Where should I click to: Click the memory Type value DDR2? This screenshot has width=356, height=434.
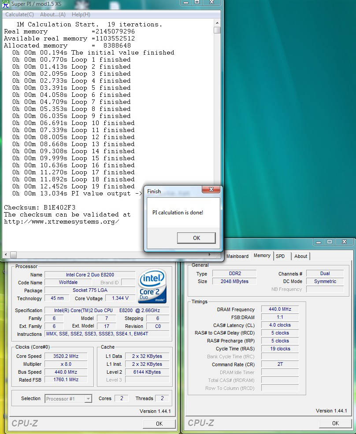point(234,273)
